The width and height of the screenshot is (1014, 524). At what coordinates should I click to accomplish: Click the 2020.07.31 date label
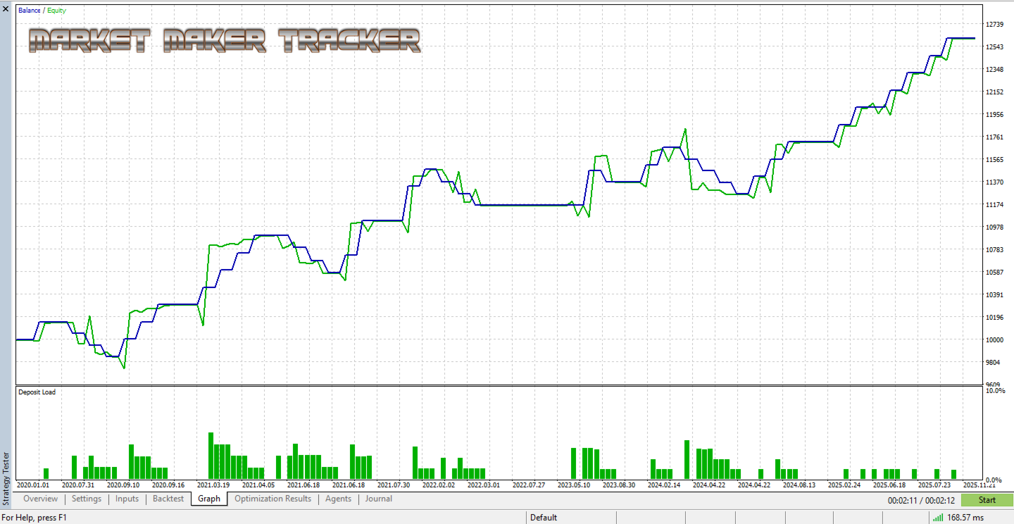tap(78, 485)
